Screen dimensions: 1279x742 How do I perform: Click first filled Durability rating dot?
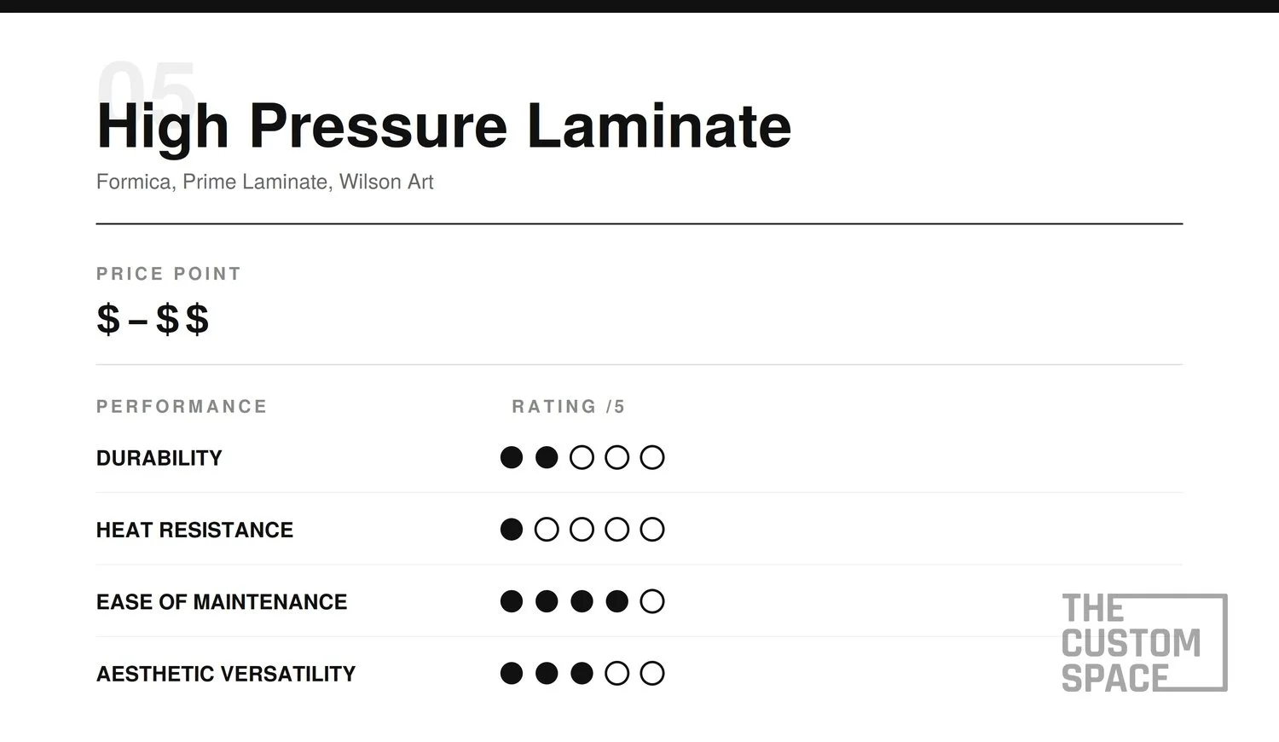(512, 458)
